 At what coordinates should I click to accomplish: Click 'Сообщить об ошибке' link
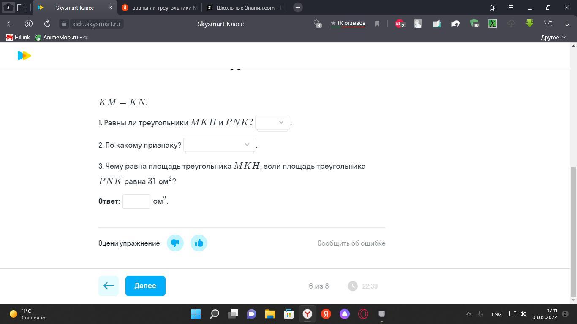(x=351, y=243)
